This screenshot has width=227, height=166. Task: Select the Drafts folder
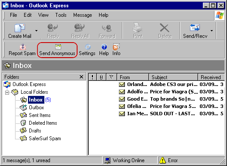(x=35, y=131)
